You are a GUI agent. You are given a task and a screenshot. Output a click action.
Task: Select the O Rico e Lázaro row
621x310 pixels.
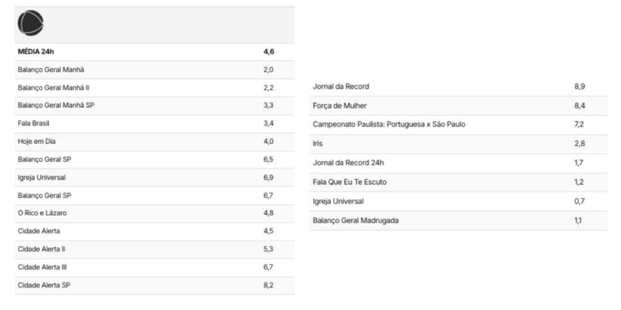(x=43, y=213)
